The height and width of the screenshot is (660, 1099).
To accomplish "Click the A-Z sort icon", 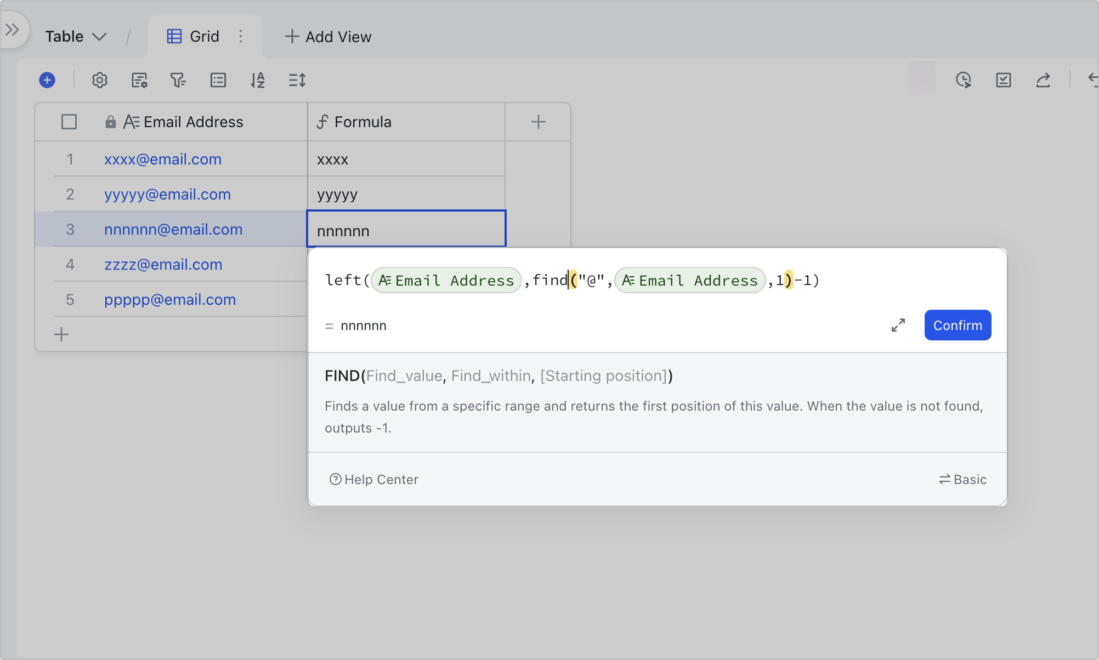I will (x=257, y=81).
